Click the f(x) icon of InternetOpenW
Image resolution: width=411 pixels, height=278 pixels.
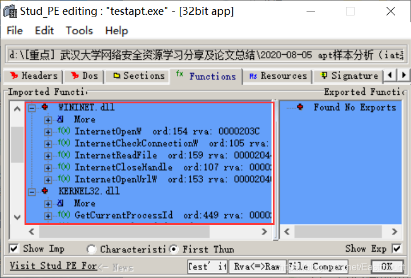tap(64, 131)
